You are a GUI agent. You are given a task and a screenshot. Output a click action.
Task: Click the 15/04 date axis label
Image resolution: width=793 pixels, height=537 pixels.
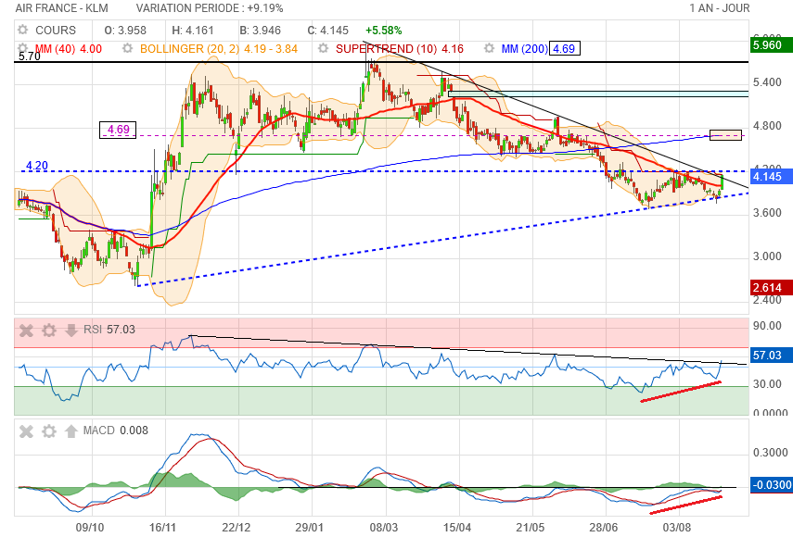(456, 528)
